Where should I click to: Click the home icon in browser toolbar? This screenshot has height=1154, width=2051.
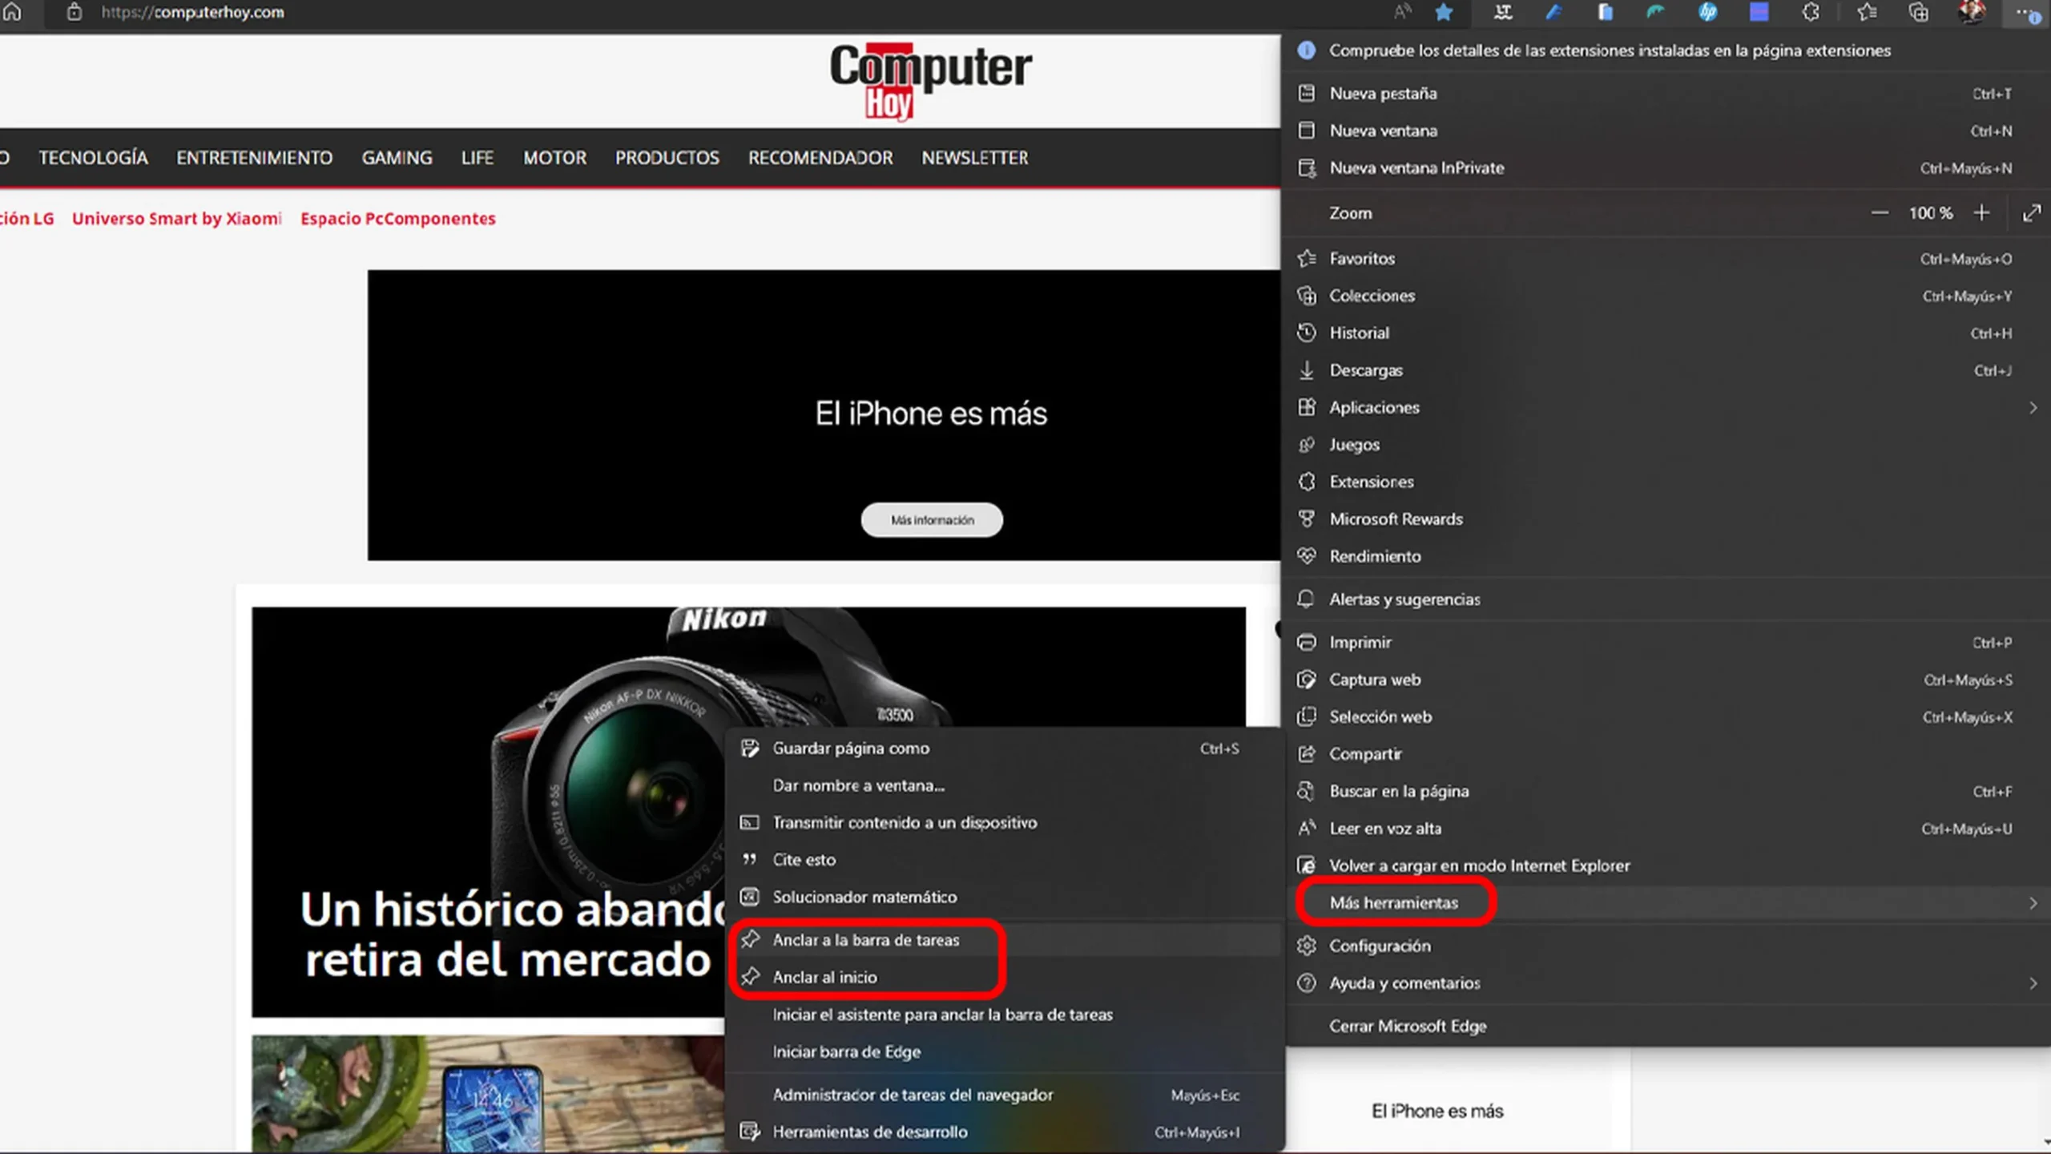click(13, 12)
